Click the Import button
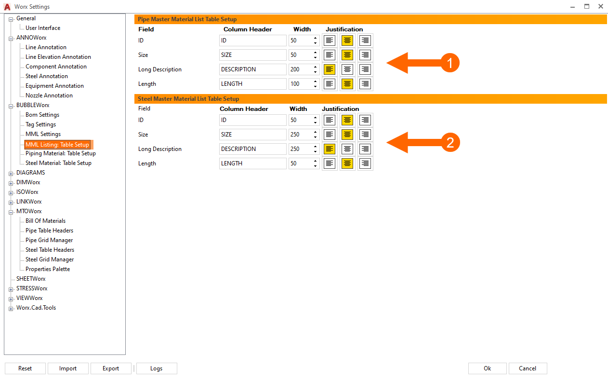The width and height of the screenshot is (608, 381). (68, 368)
